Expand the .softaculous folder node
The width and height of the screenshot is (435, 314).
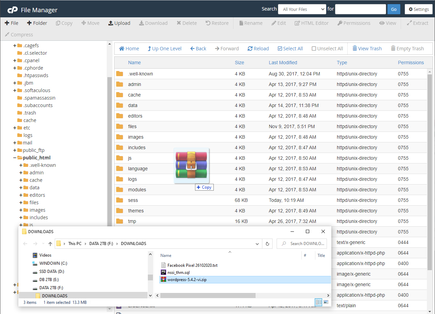pyautogui.click(x=14, y=90)
